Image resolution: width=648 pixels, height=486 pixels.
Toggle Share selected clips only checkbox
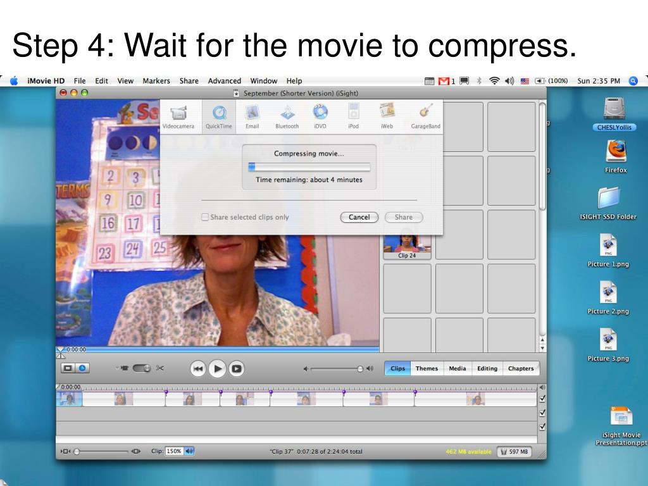[x=204, y=217]
